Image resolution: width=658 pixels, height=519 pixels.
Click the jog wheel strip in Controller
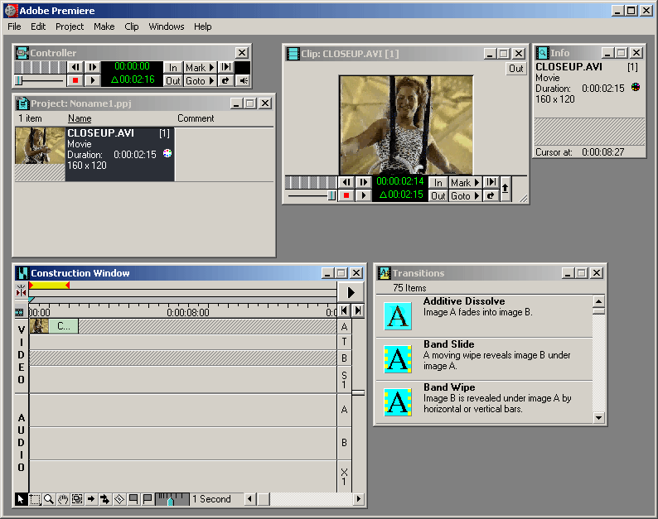click(41, 67)
